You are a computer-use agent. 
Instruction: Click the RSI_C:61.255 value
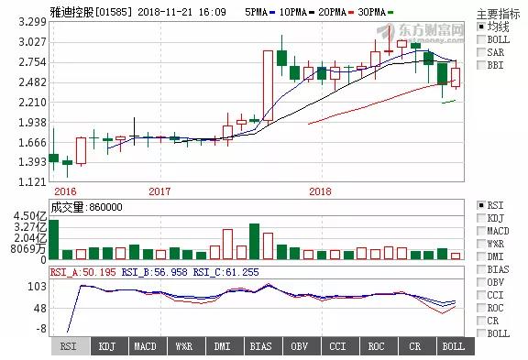225,272
